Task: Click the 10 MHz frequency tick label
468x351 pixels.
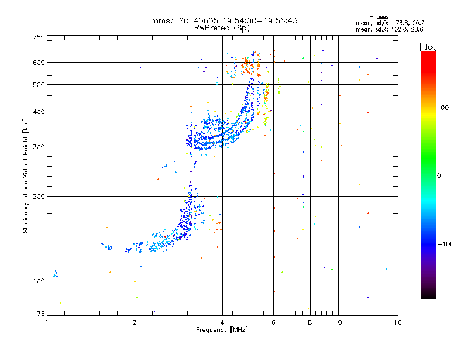Action: click(338, 322)
